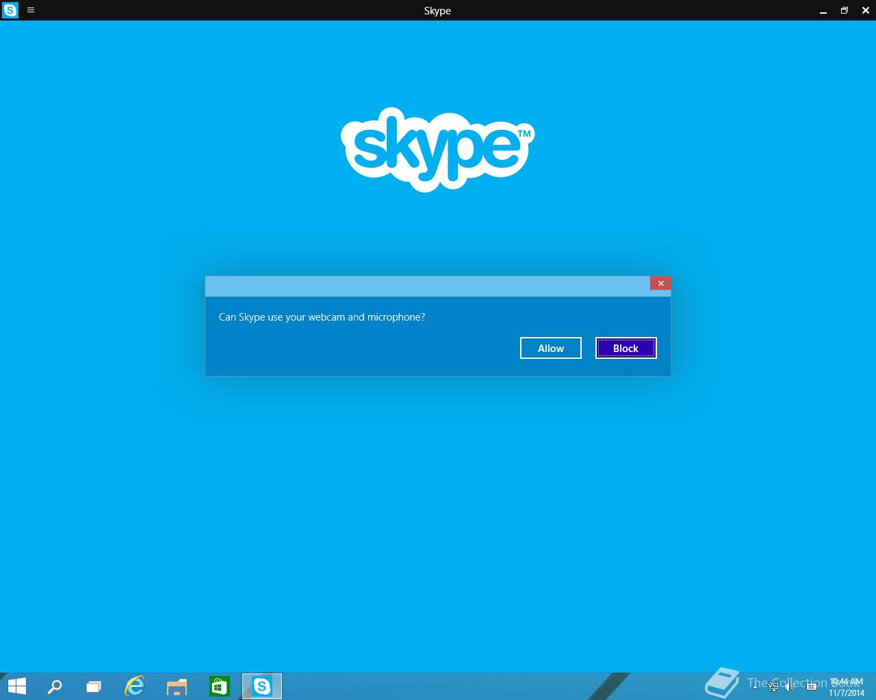Restore down the Skype window
The image size is (876, 700).
(x=845, y=10)
